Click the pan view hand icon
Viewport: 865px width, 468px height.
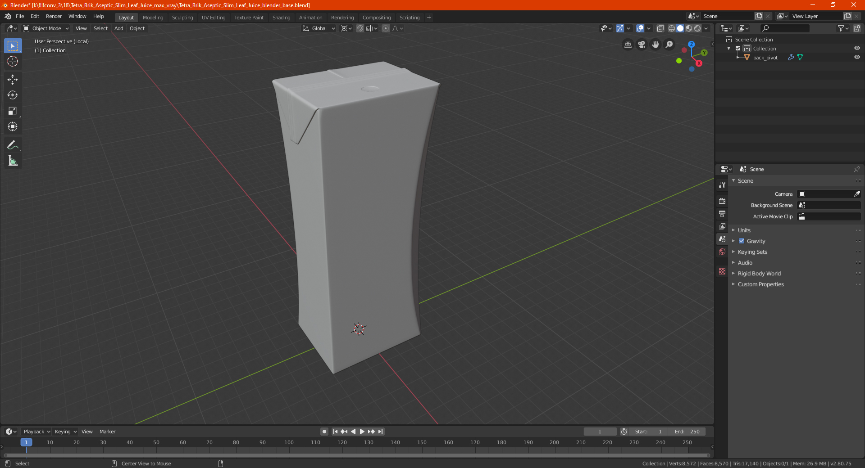point(656,45)
